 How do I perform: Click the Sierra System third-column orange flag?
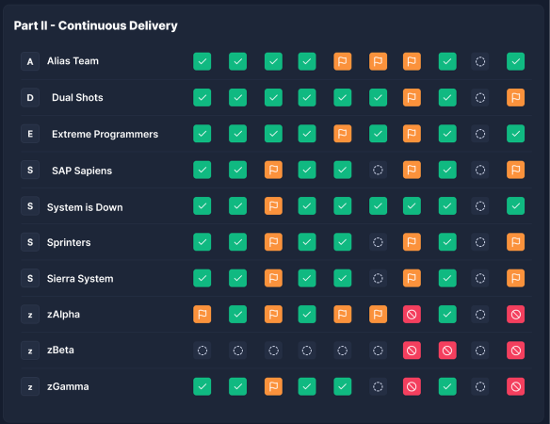coord(273,278)
